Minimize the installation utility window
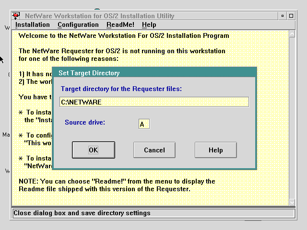The width and height of the screenshot is (307, 230). point(283,16)
